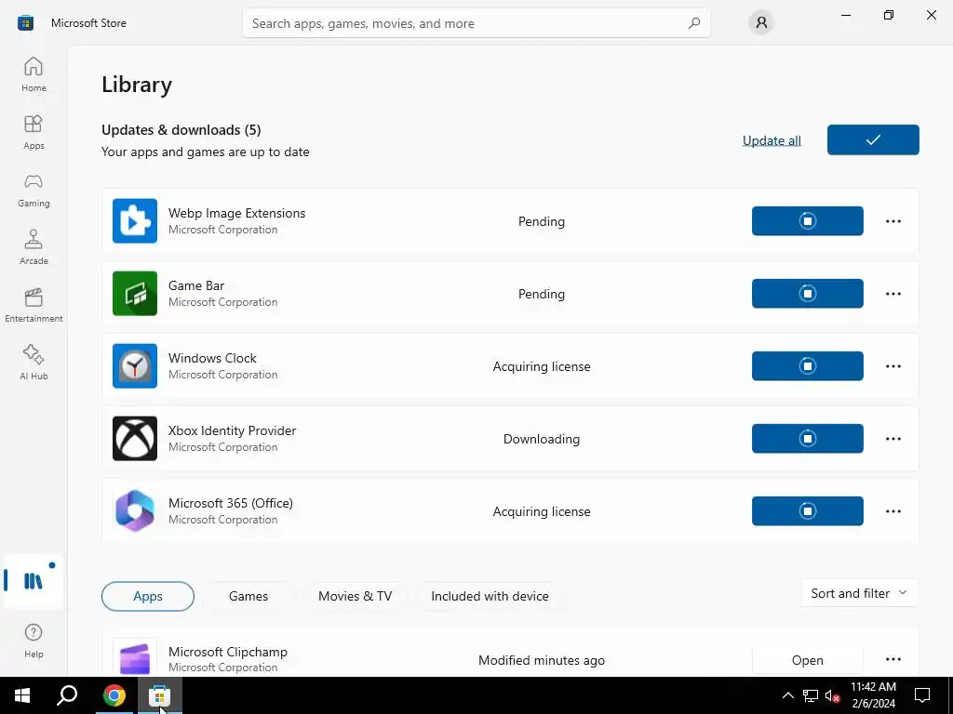Open the Home section in sidebar

(34, 74)
